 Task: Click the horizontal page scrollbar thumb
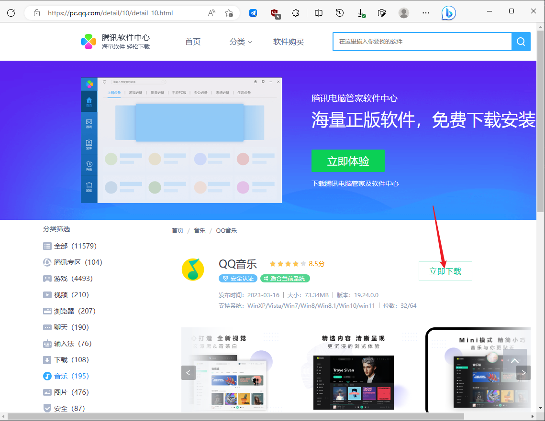pos(236,417)
